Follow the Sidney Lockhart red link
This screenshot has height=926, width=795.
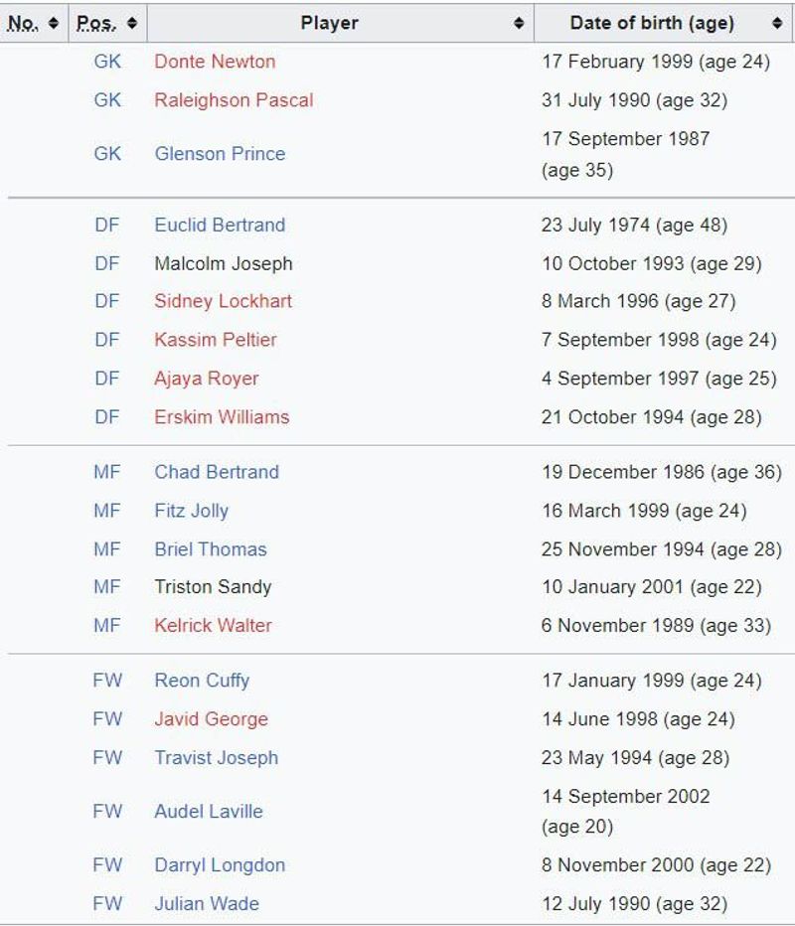(x=224, y=301)
